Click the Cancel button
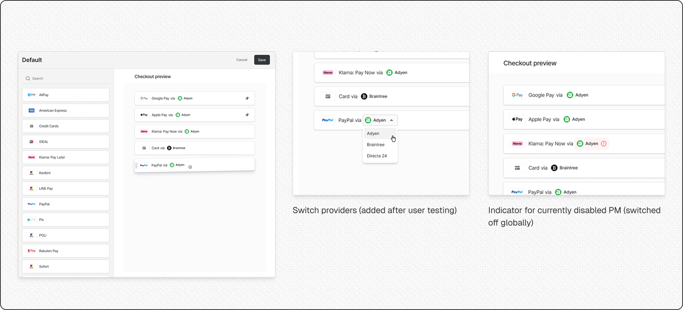 point(242,60)
